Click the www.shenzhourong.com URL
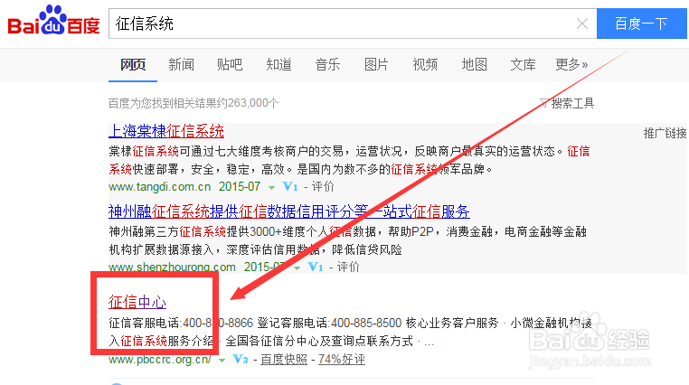The image size is (689, 385). [x=172, y=267]
